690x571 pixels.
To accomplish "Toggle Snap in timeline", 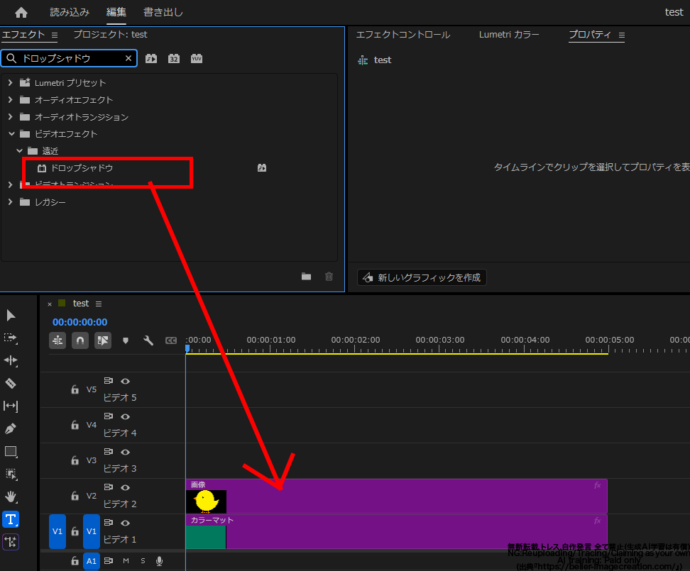I will [x=80, y=340].
